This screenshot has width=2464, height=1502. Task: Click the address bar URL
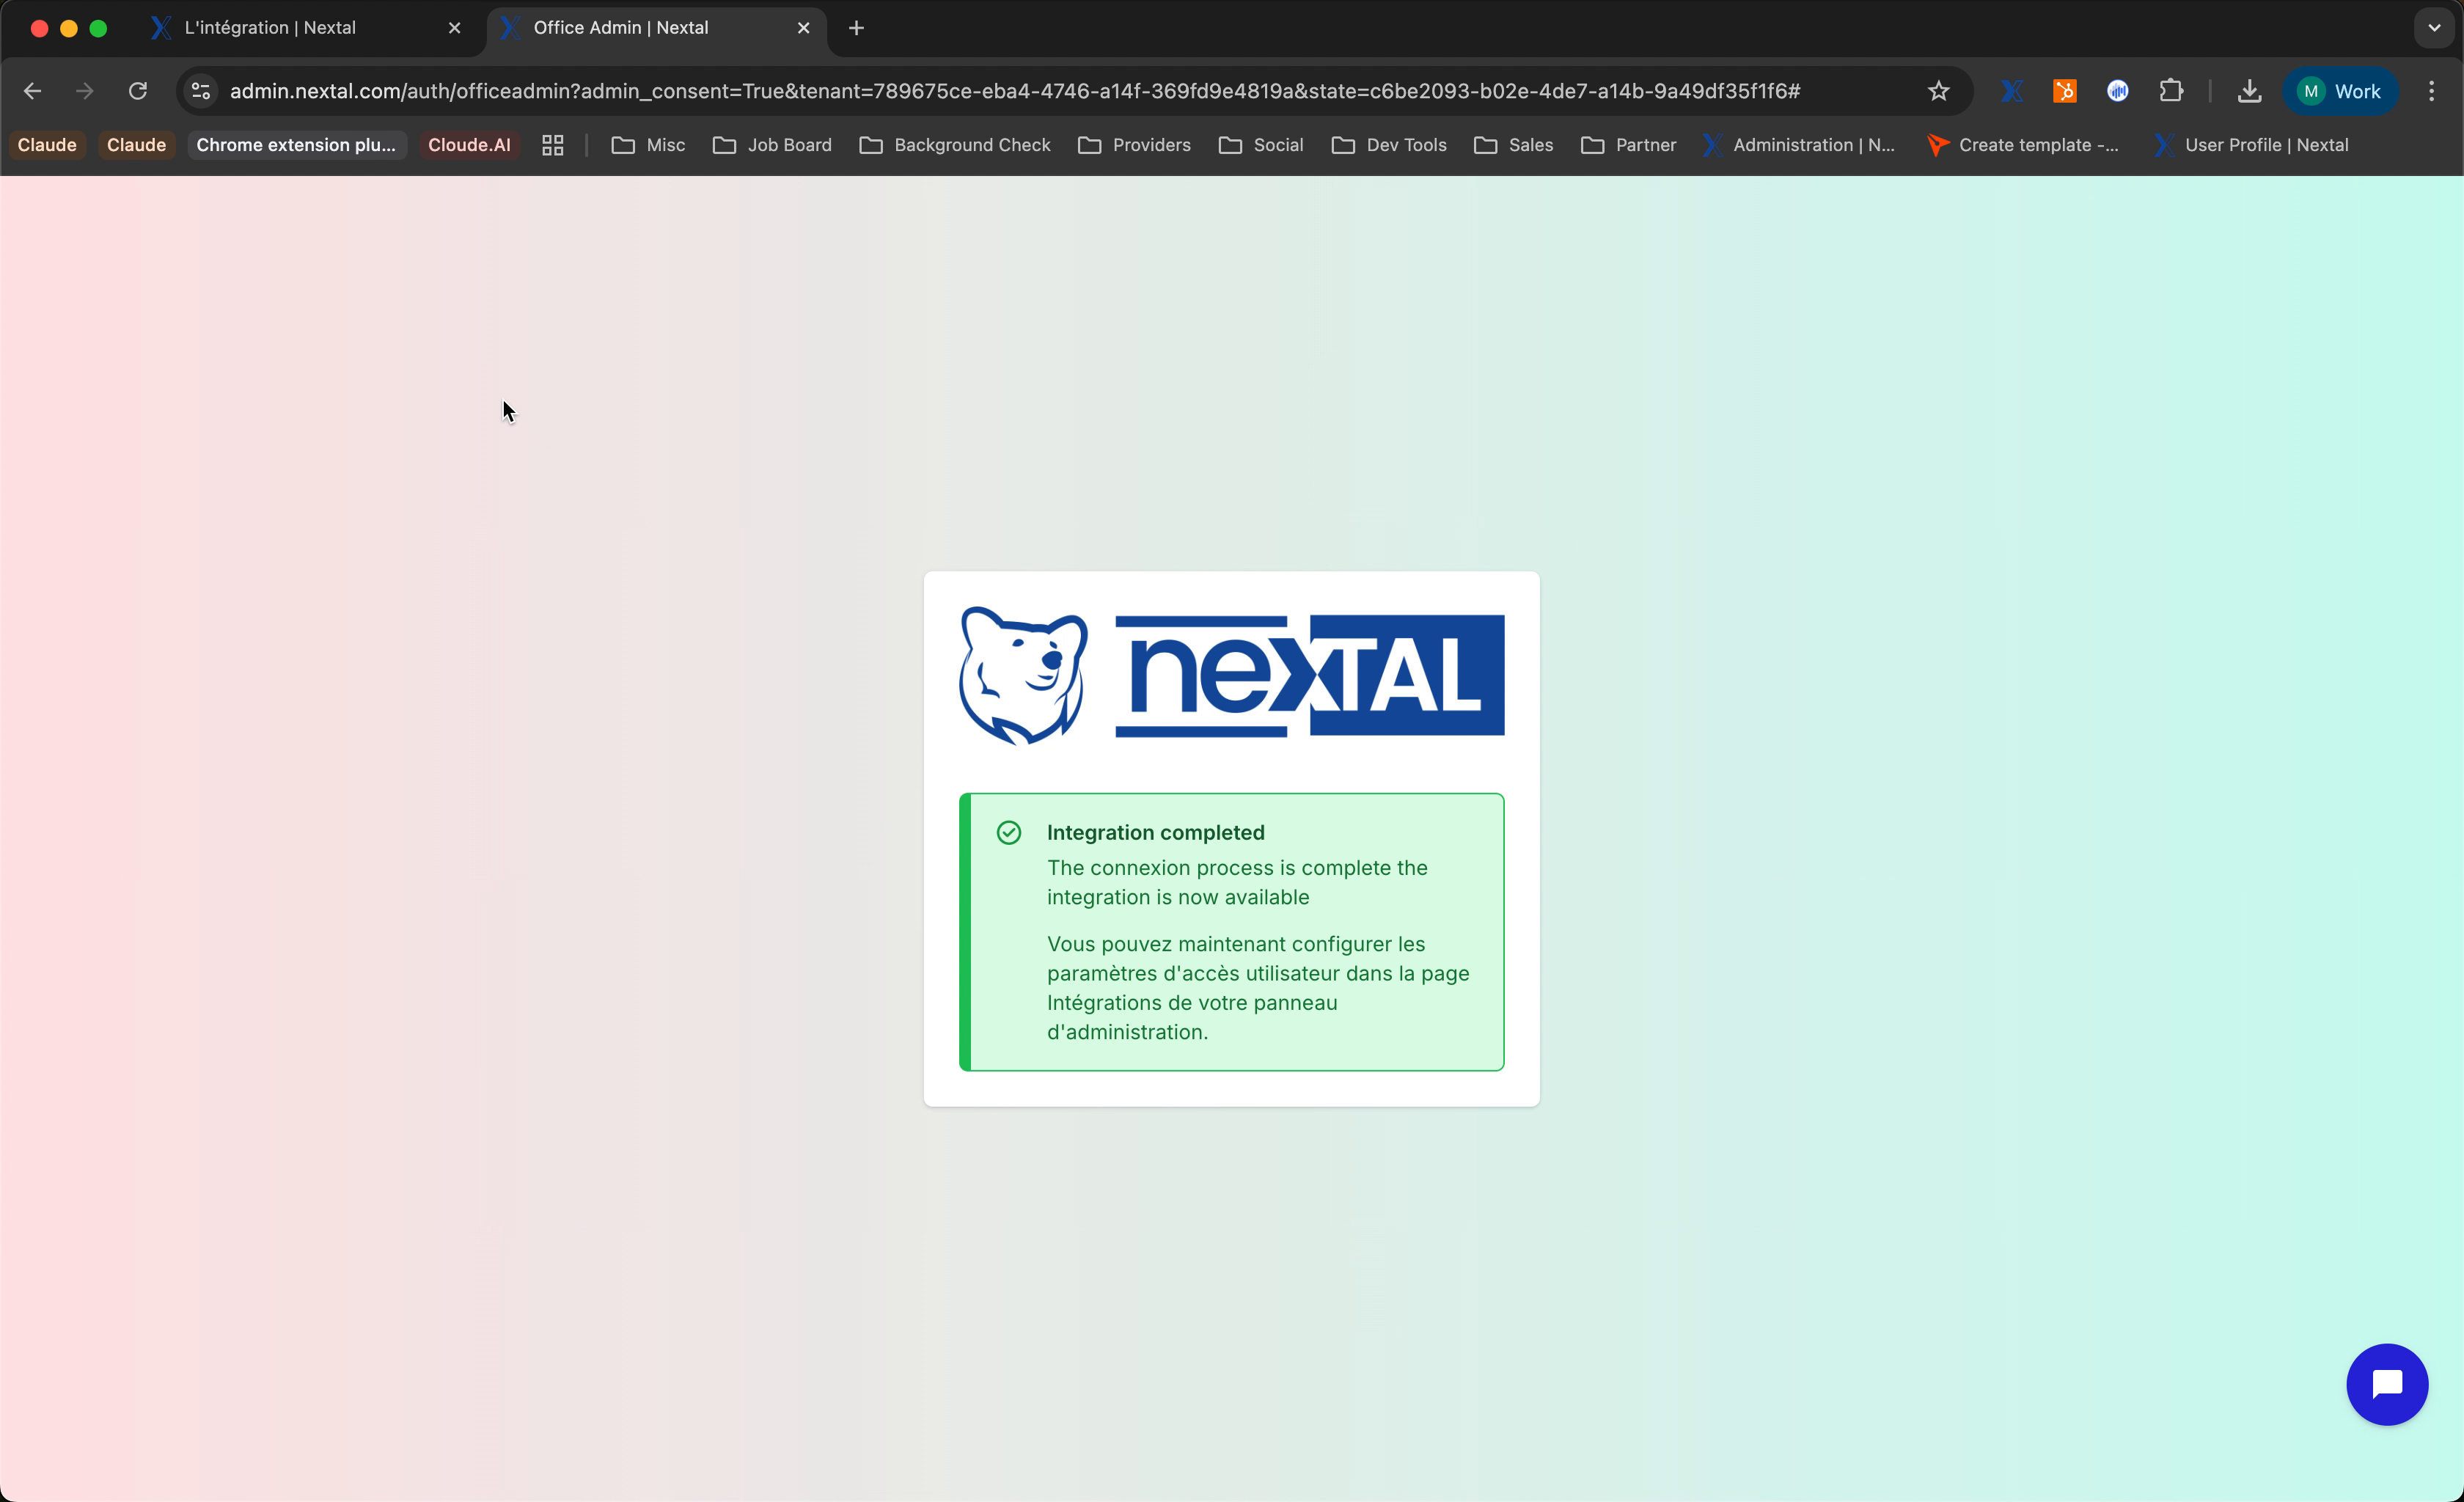pyautogui.click(x=1014, y=91)
